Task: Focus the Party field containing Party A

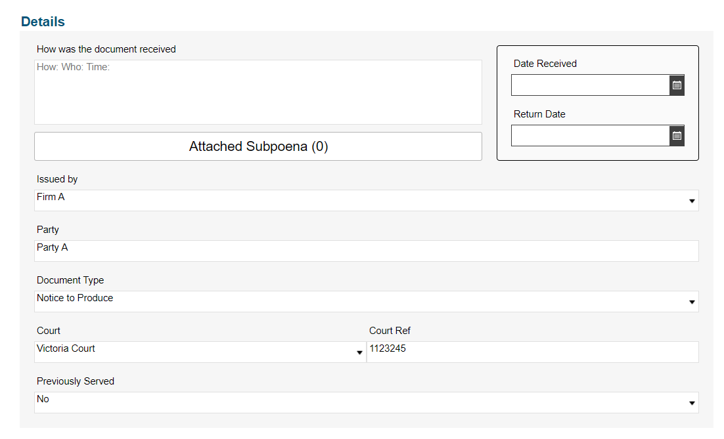Action: click(x=366, y=251)
